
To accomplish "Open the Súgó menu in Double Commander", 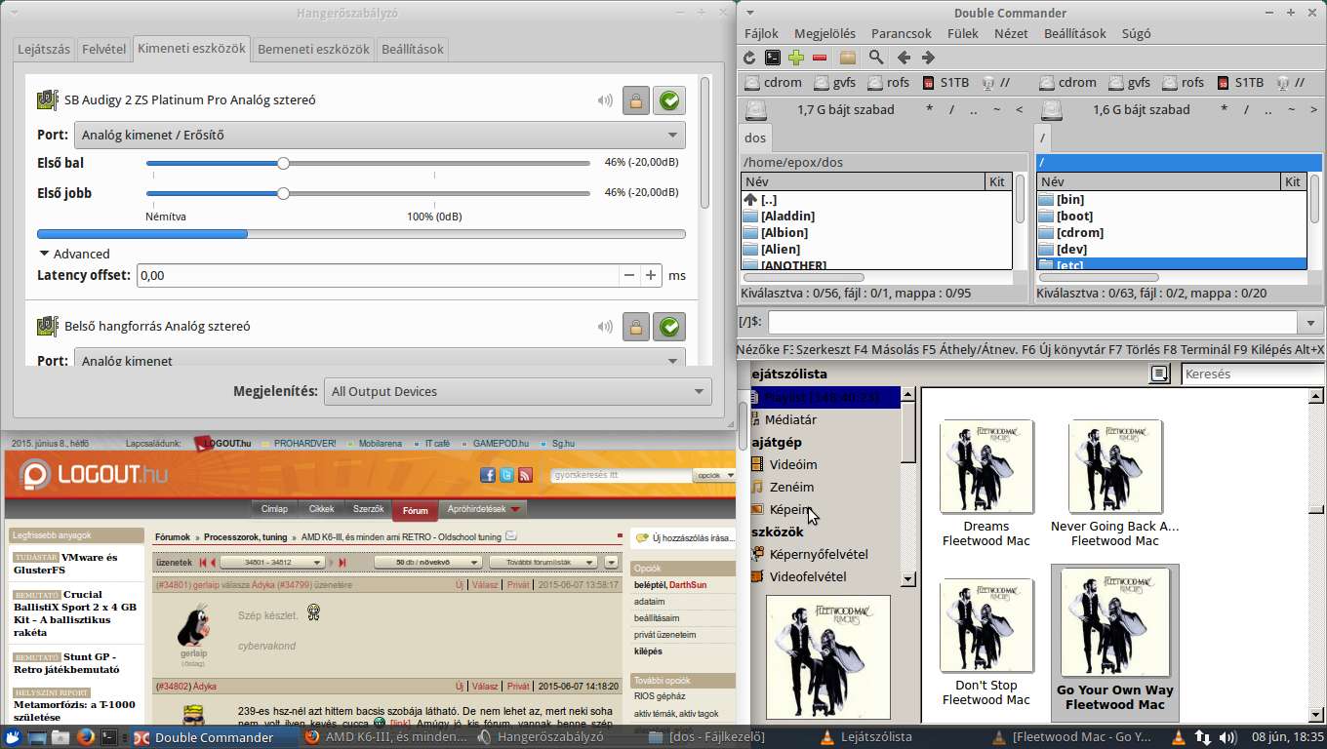I will [x=1137, y=33].
